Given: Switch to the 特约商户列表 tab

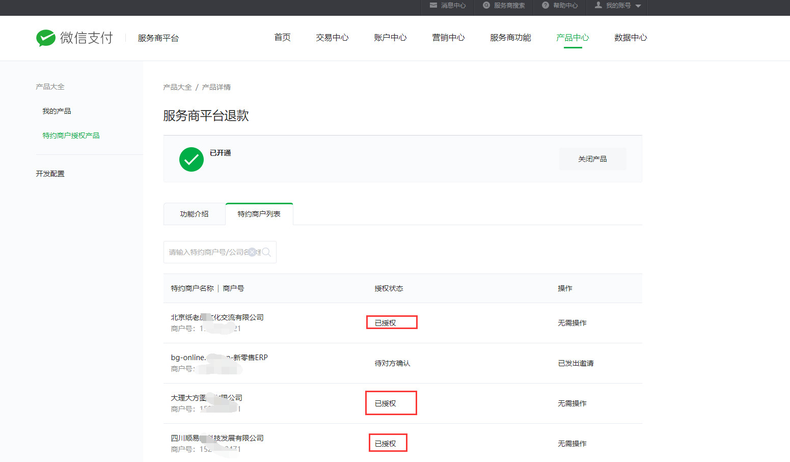Looking at the screenshot, I should [x=259, y=214].
